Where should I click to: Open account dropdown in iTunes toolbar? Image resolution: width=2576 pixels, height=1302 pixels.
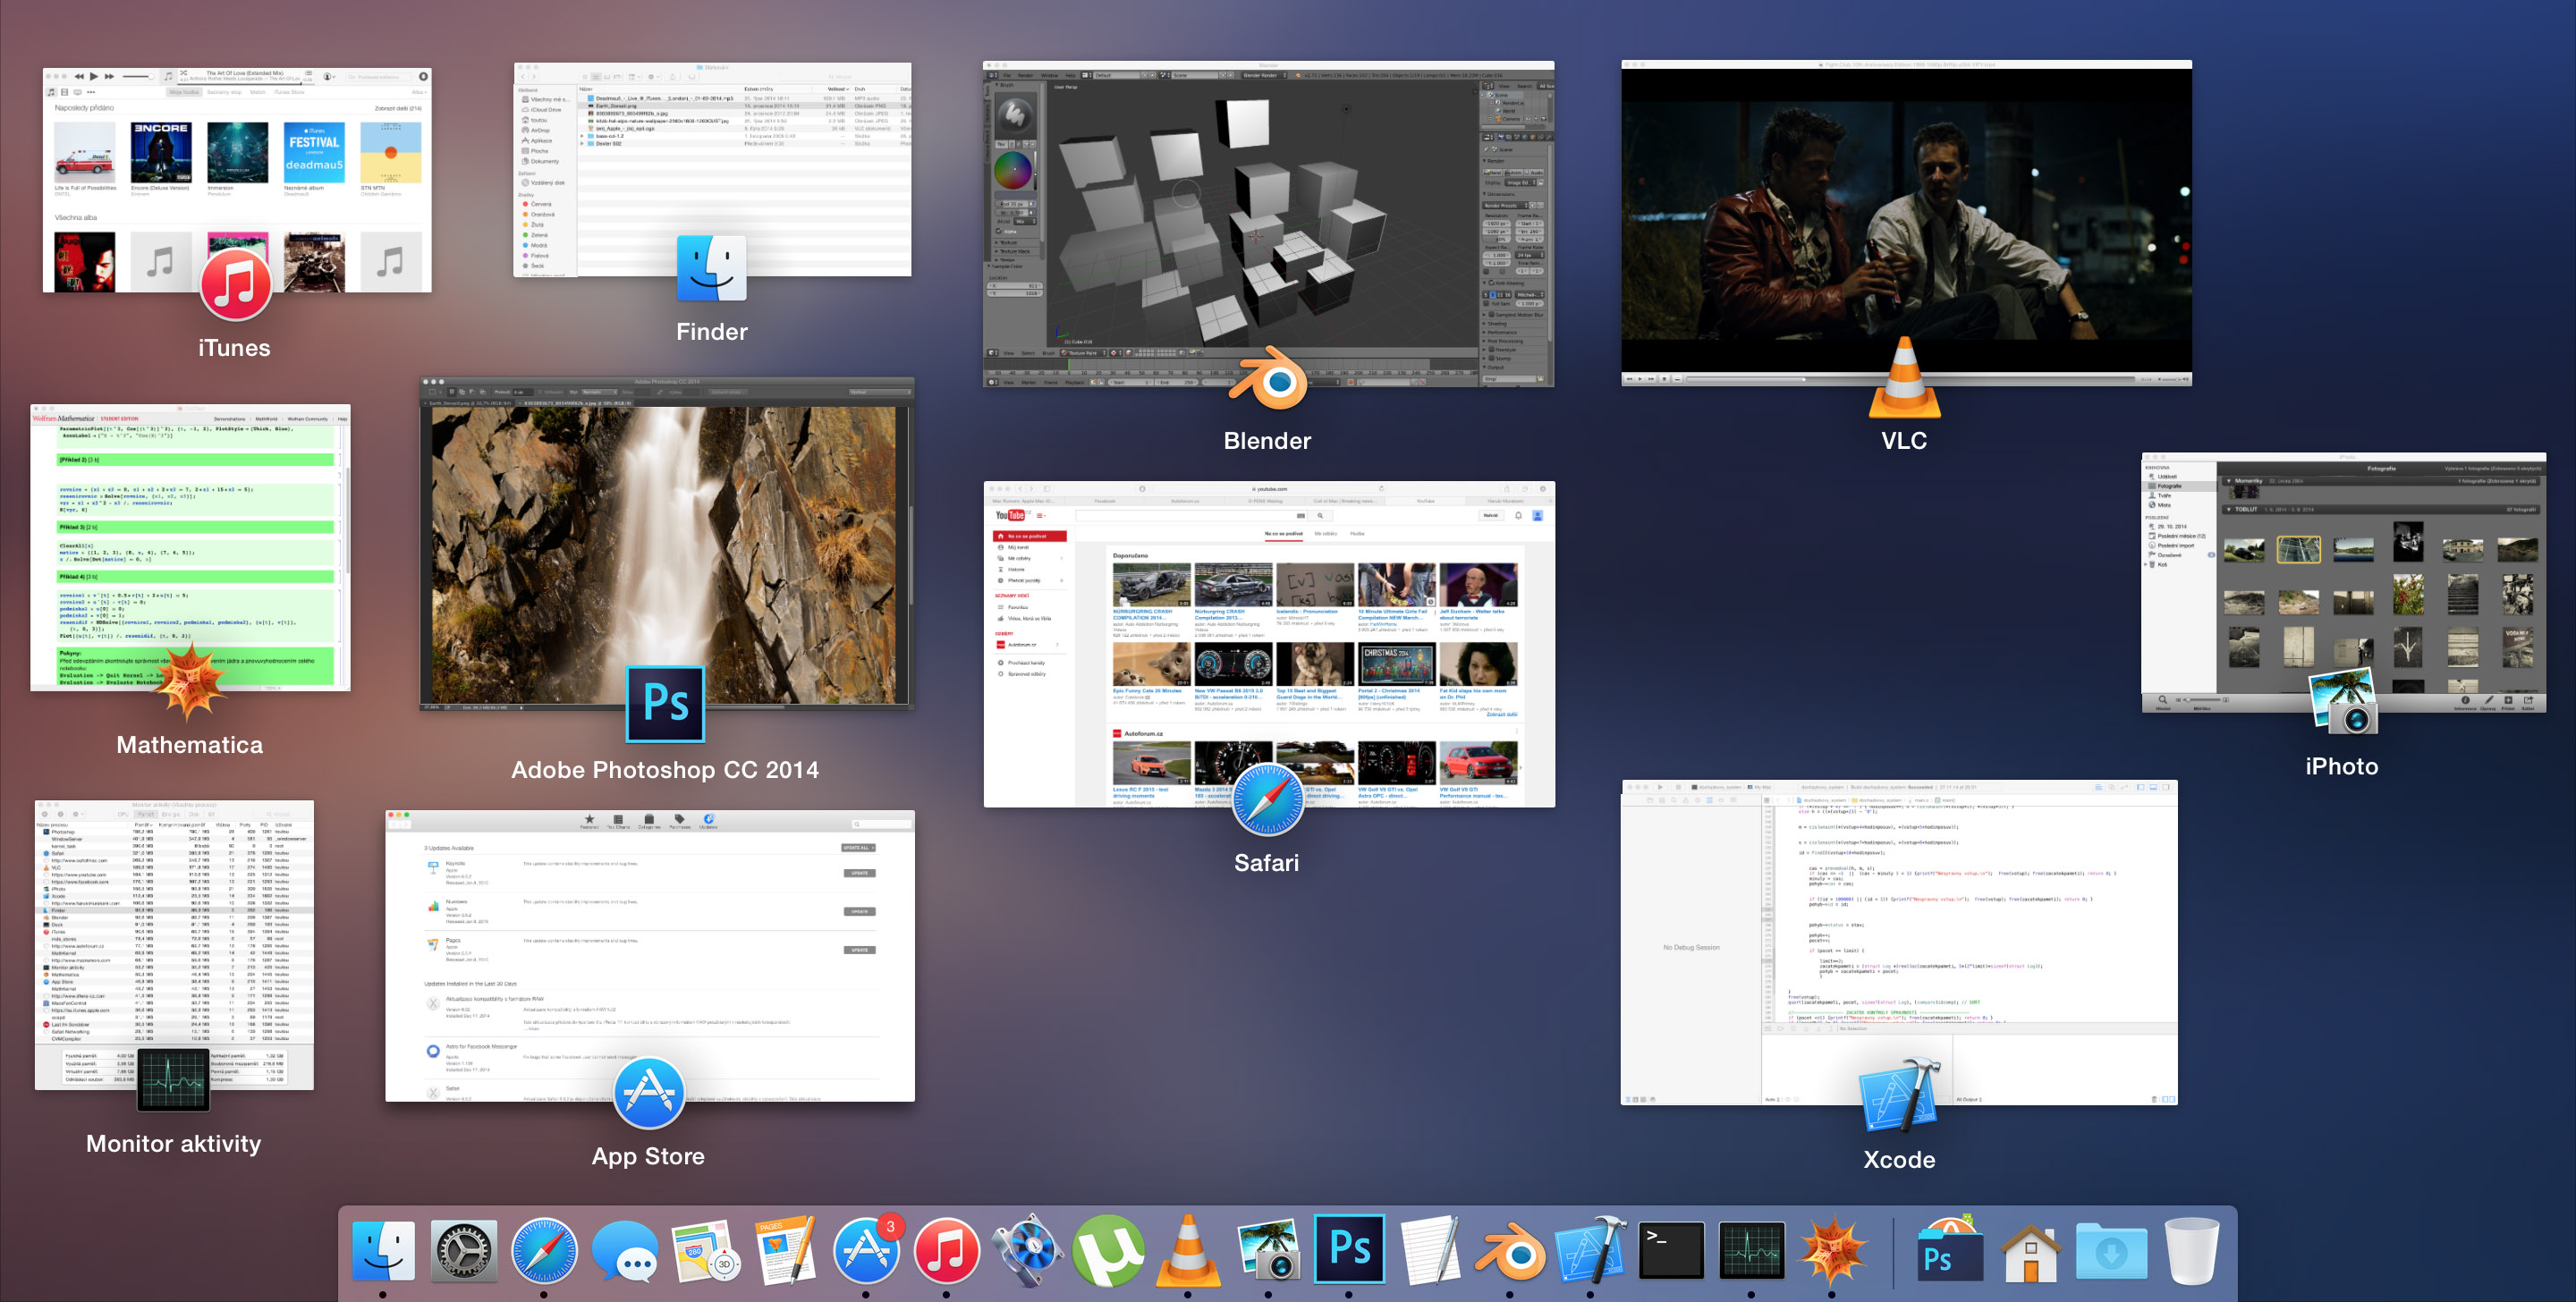click(x=329, y=76)
